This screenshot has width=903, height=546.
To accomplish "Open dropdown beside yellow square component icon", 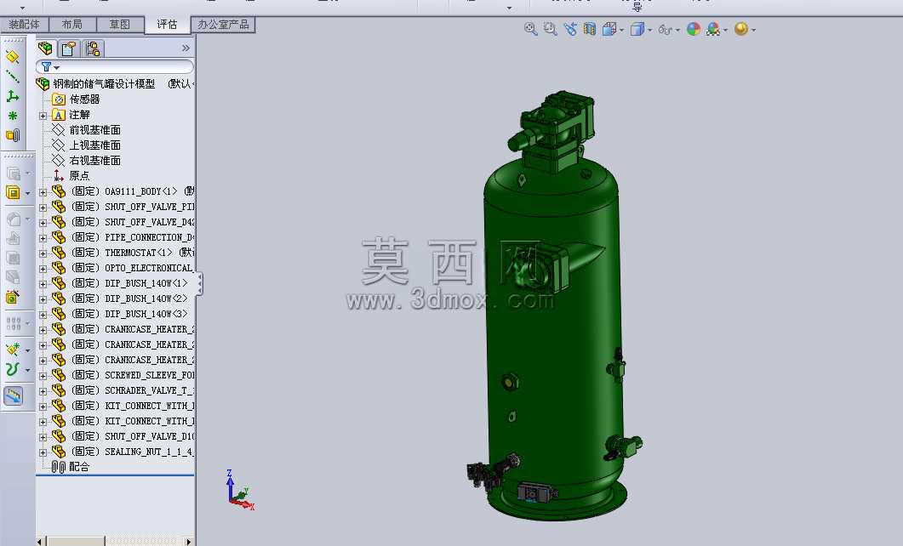I will coord(27,193).
